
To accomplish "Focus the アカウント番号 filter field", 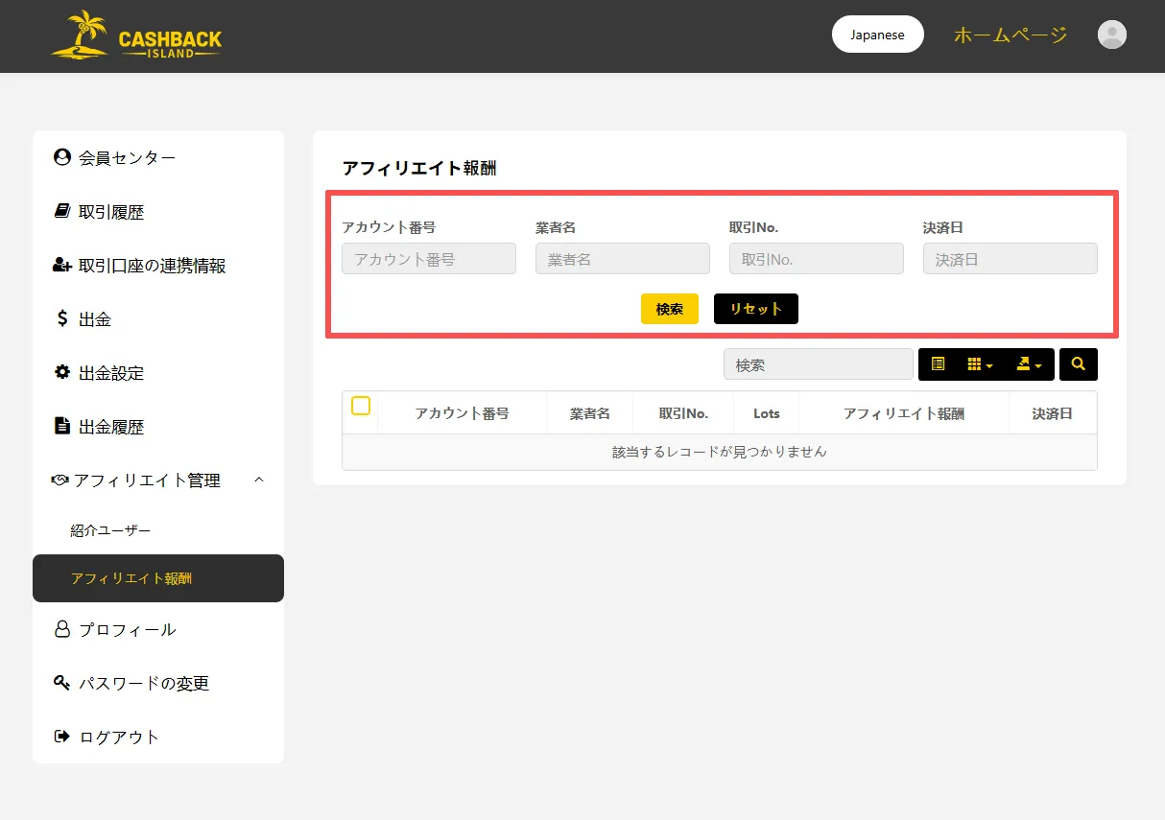I will [429, 259].
